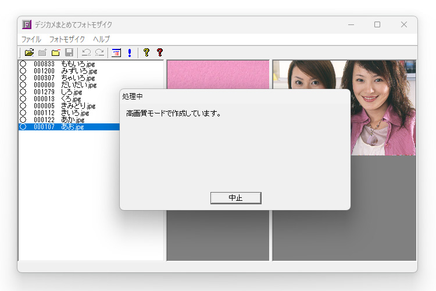Open the ファイル menu
This screenshot has width=436, height=291.
point(31,40)
